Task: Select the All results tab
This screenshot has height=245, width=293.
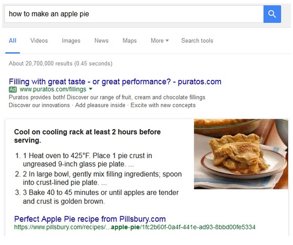Action: point(13,40)
